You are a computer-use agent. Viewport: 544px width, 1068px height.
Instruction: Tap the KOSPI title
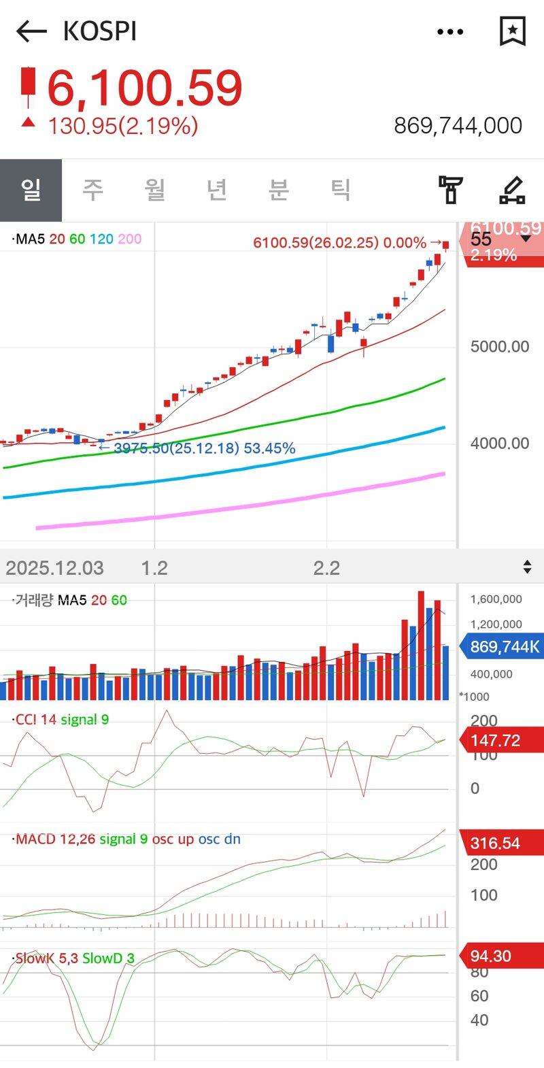(x=100, y=31)
